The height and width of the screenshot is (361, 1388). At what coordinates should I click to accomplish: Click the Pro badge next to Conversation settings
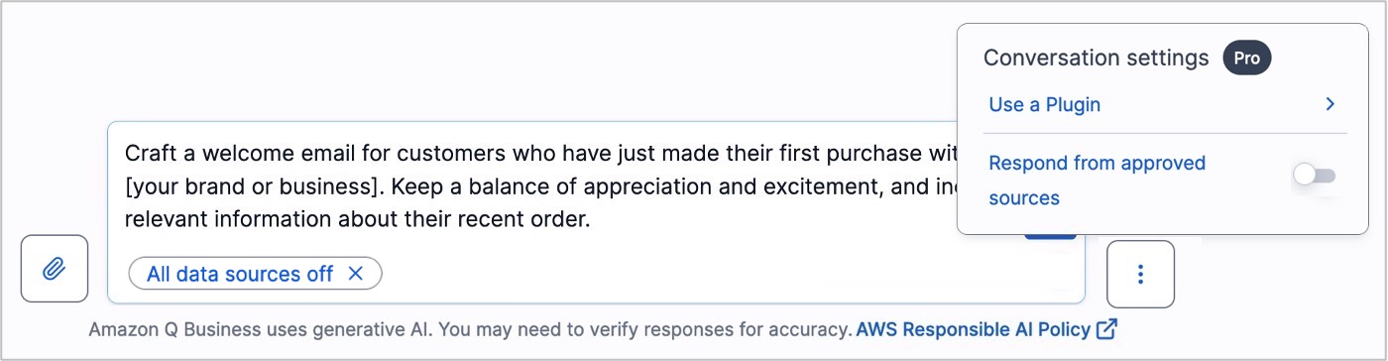click(1247, 59)
